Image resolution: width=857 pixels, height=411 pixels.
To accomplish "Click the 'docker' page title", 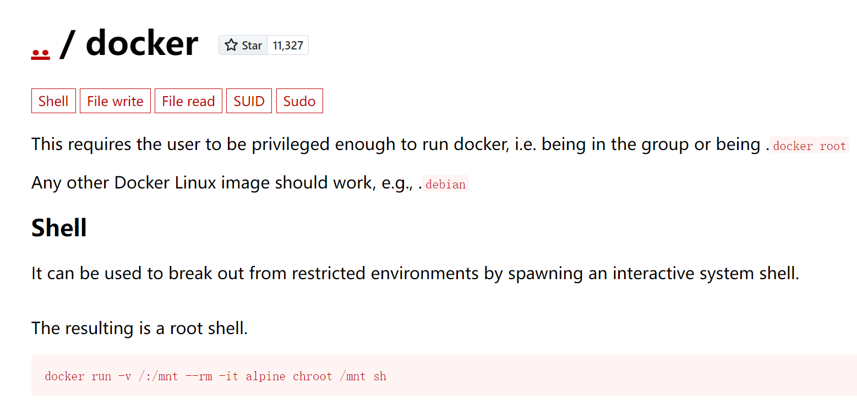I will (141, 43).
